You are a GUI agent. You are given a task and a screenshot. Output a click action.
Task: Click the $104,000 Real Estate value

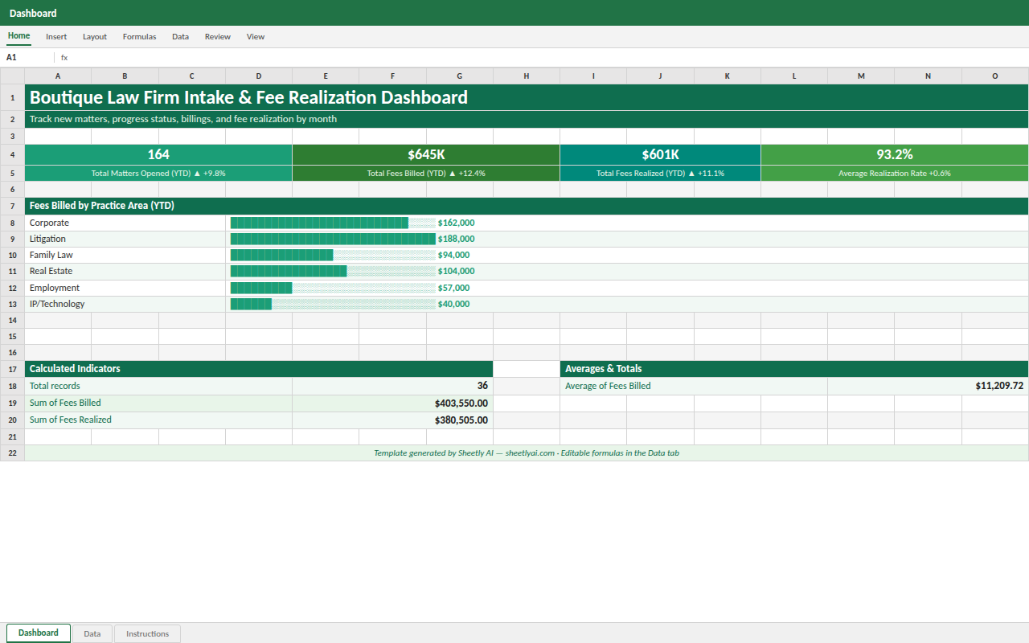tap(456, 271)
